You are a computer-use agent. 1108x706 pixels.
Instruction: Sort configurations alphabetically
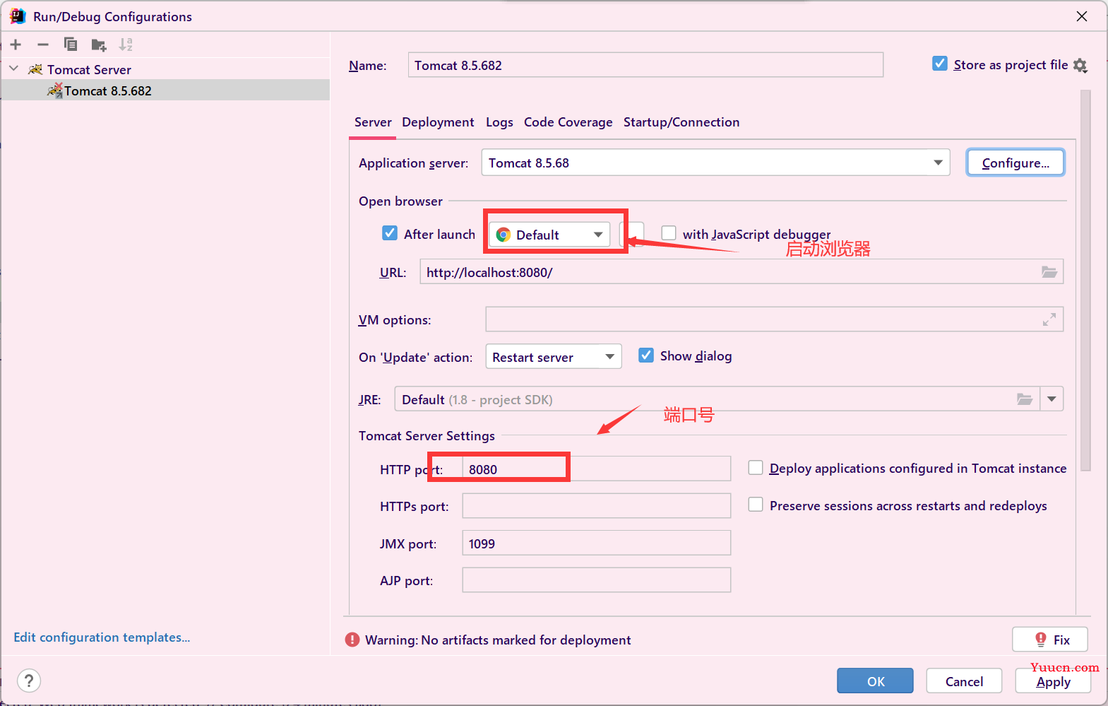[126, 45]
